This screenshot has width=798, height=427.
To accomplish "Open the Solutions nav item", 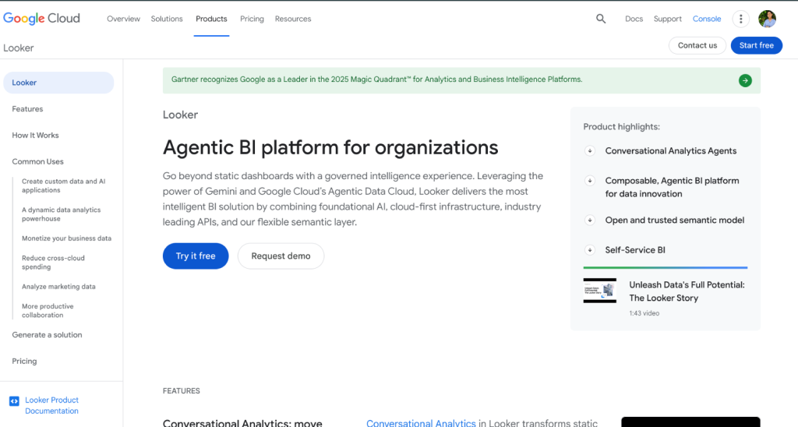I will (167, 19).
